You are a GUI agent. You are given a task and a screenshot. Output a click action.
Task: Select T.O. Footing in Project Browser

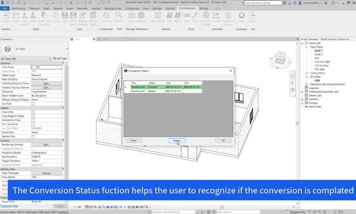tap(321, 66)
